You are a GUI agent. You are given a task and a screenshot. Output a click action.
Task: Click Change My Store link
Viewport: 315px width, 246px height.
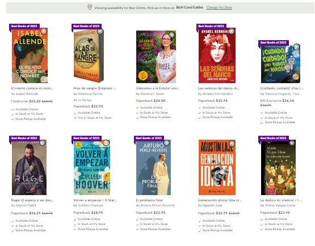tap(219, 7)
